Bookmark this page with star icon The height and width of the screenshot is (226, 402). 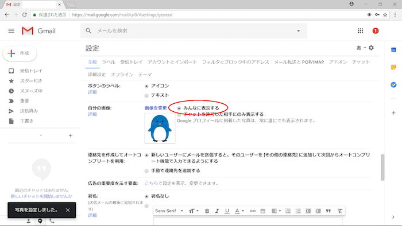(385, 14)
